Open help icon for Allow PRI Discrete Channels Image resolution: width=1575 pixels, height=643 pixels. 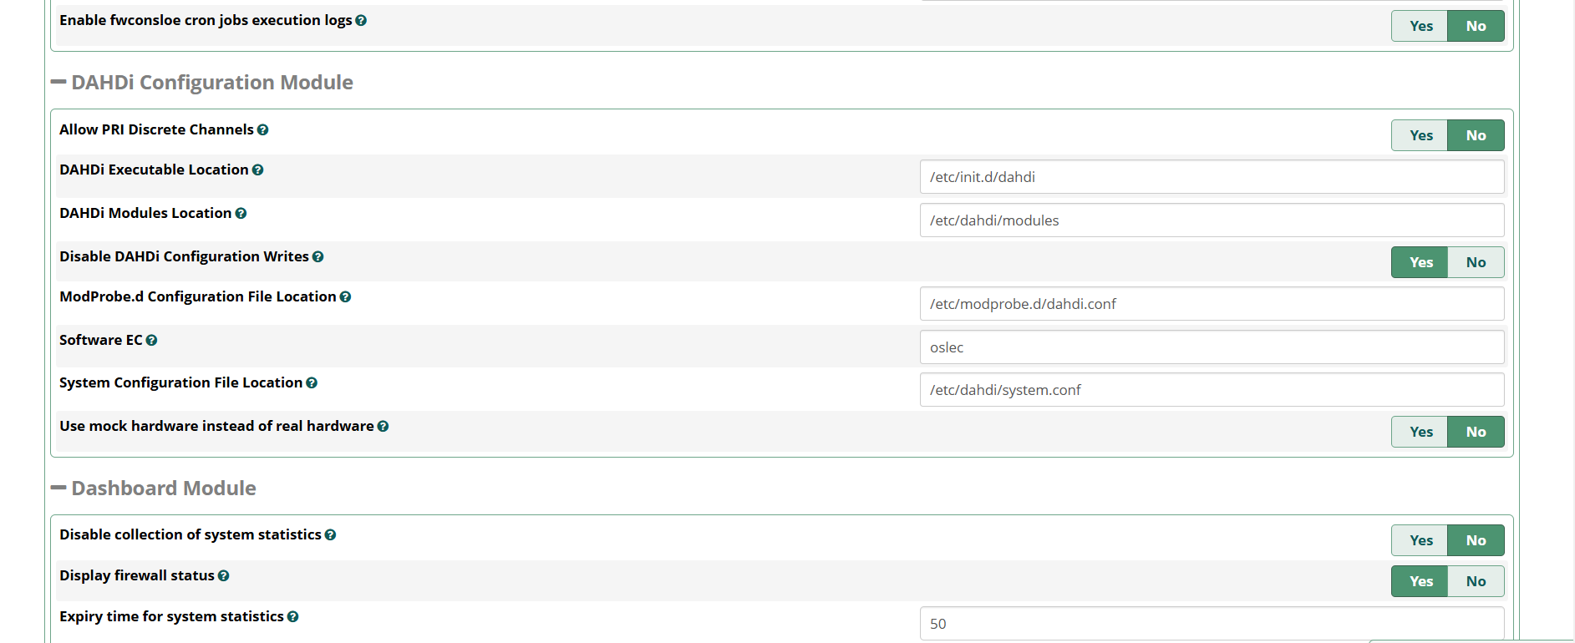coord(262,130)
